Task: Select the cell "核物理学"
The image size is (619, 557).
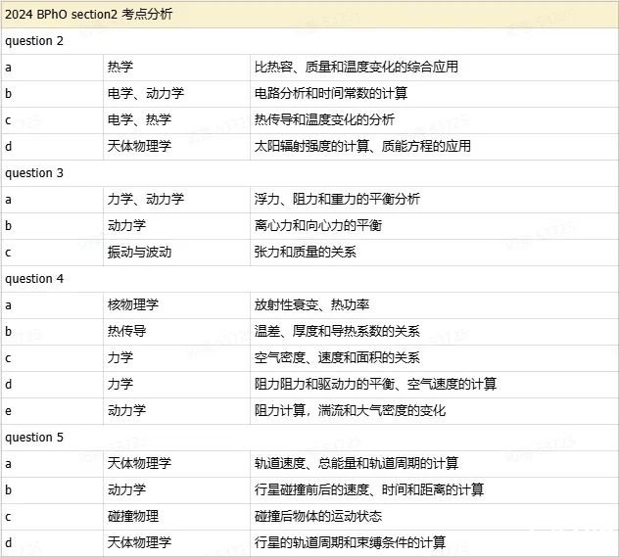Action: coord(176,305)
